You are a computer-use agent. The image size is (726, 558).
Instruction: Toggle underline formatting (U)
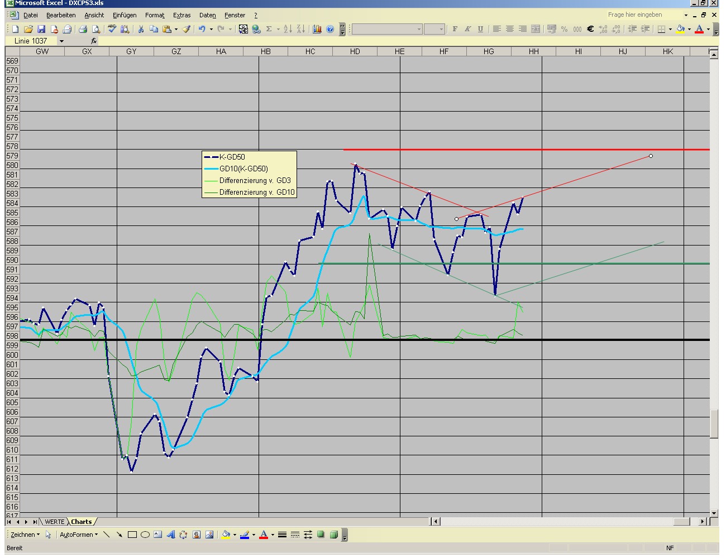480,28
